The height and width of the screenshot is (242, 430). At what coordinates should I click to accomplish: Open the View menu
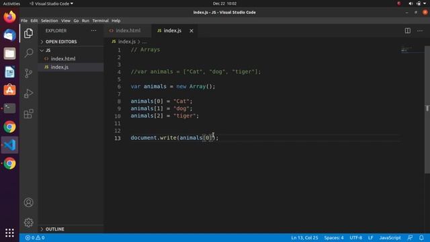tap(66, 21)
